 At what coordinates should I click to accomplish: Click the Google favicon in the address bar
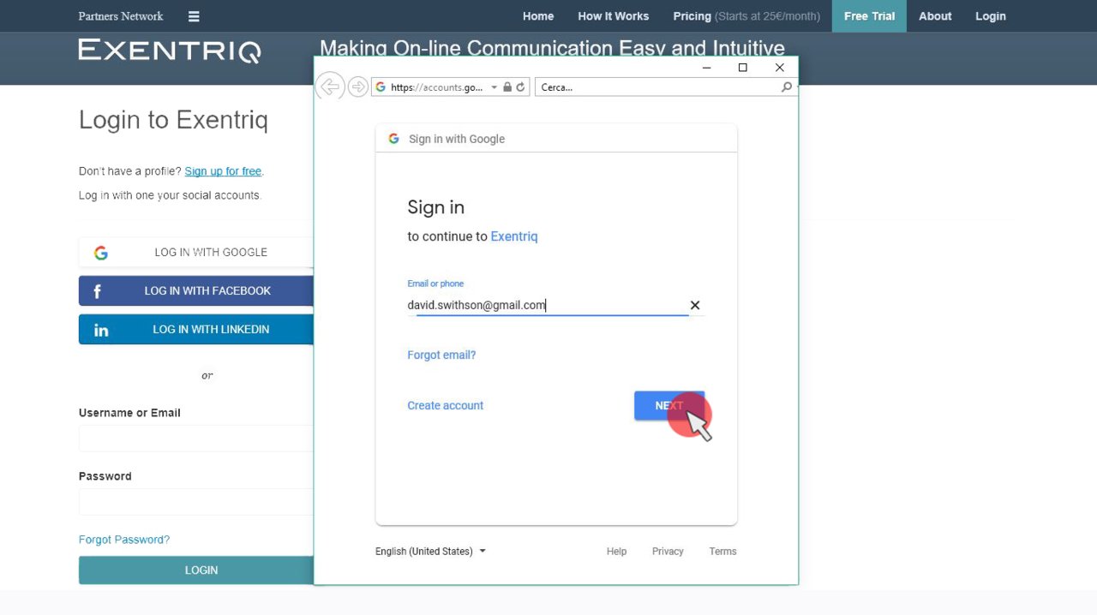point(381,87)
